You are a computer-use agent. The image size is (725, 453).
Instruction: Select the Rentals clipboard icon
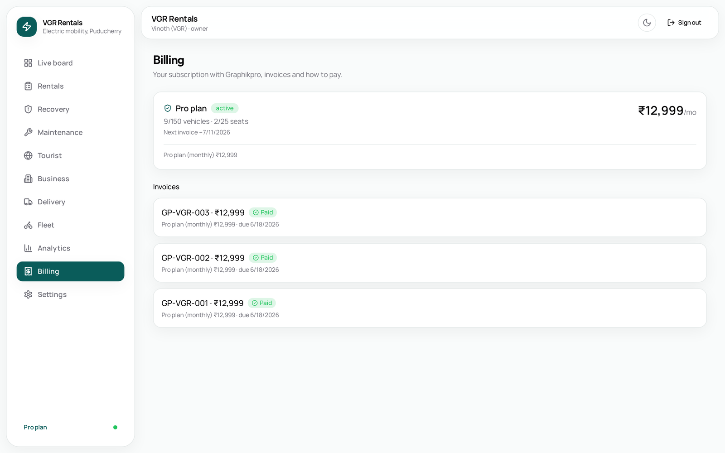pos(28,86)
